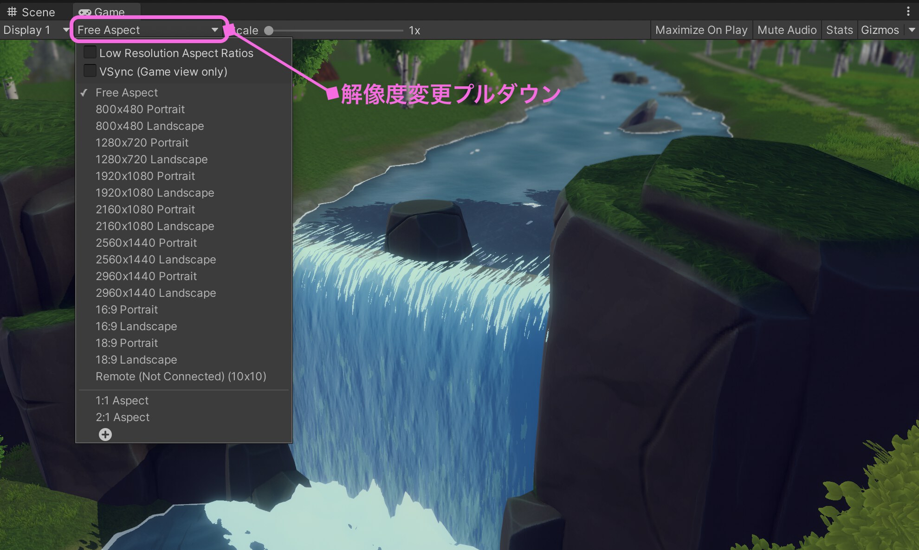Open the window options kebab menu
Image resolution: width=919 pixels, height=550 pixels.
pyautogui.click(x=908, y=11)
